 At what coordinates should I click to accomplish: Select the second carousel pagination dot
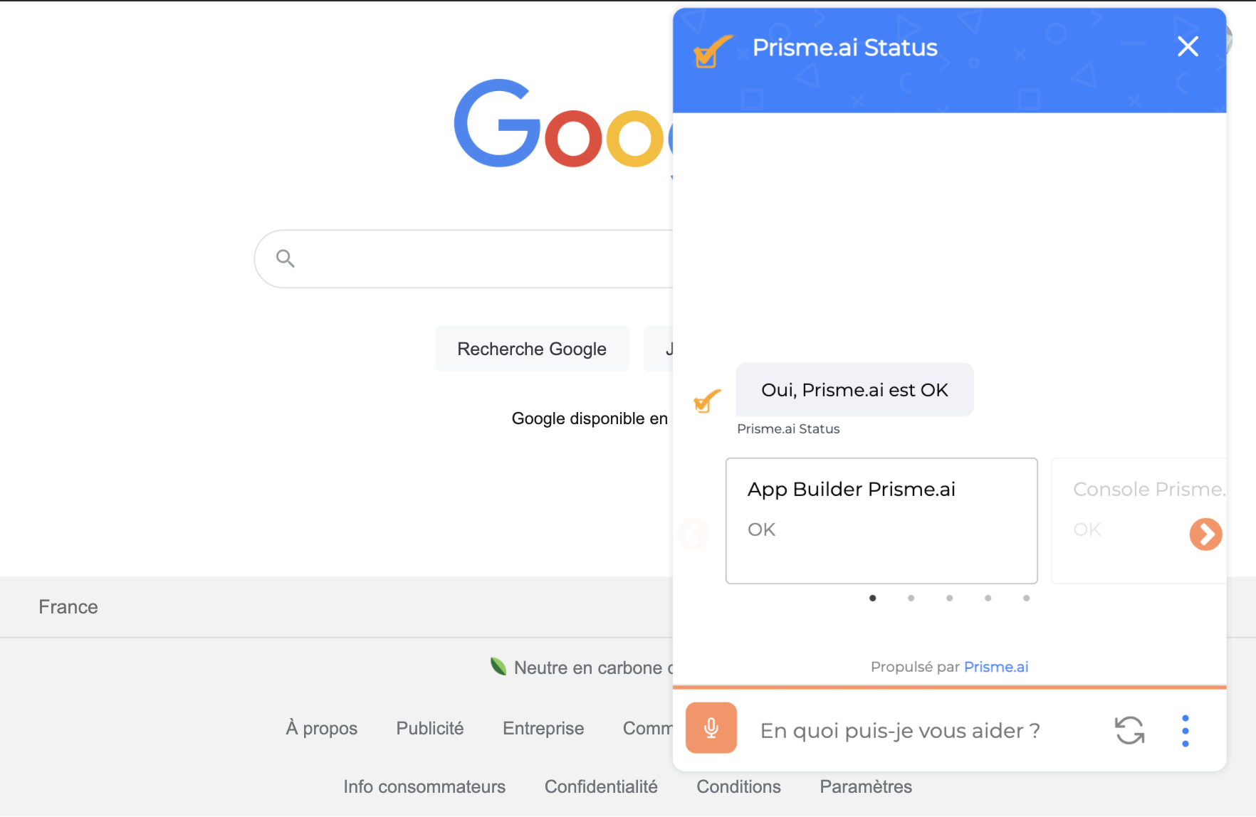pos(911,598)
